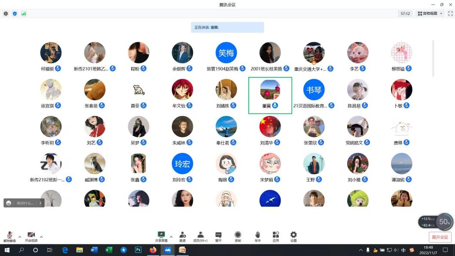
Task: Turn on camera with 开启视频 toggle
Action: (x=31, y=236)
